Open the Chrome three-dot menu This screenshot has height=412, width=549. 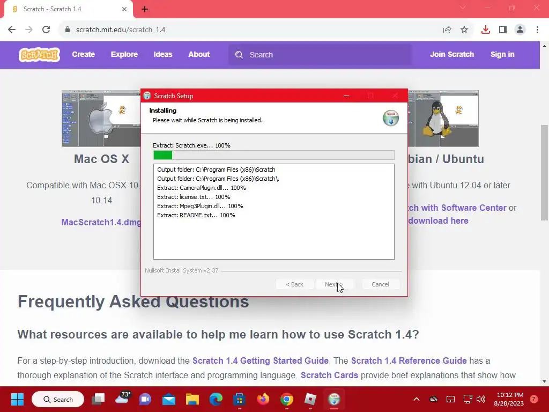(x=537, y=30)
